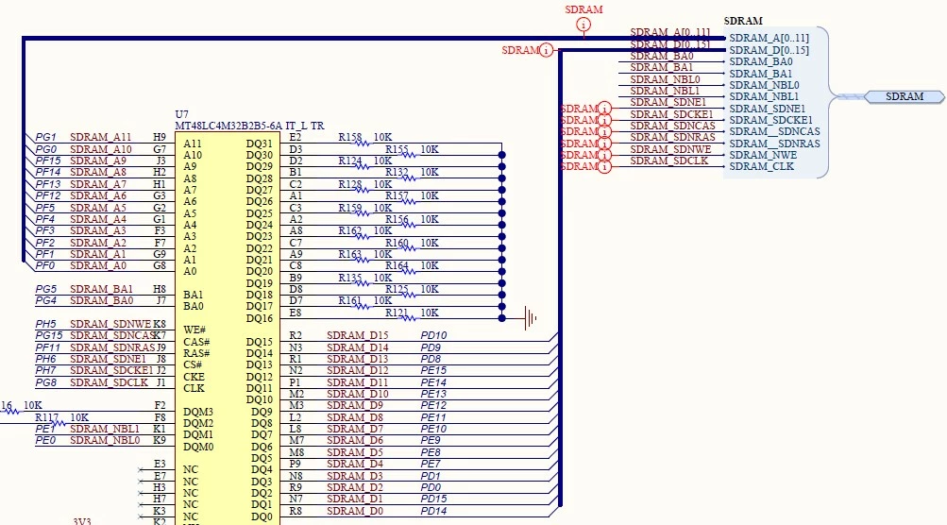Click the SDRAM_D0 net label
Viewport: 947px width, 525px height.
355,511
